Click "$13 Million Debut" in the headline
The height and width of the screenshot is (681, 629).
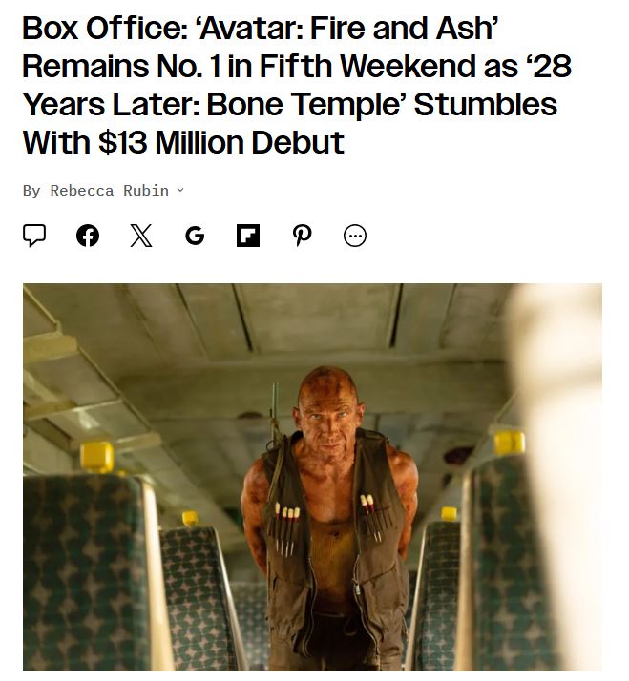pyautogui.click(x=221, y=143)
